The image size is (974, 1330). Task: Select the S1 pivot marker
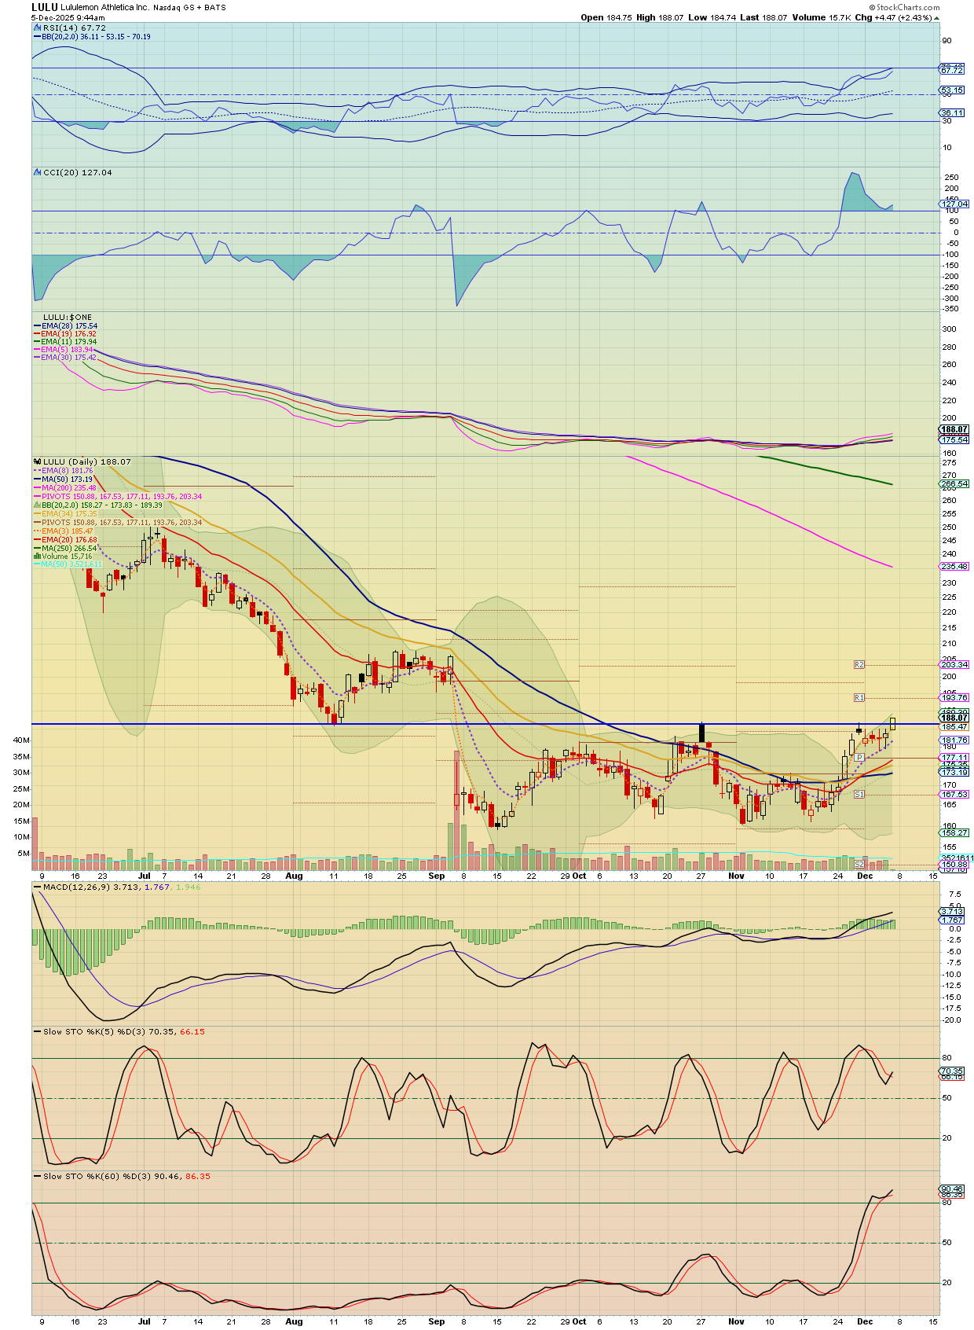coord(859,795)
